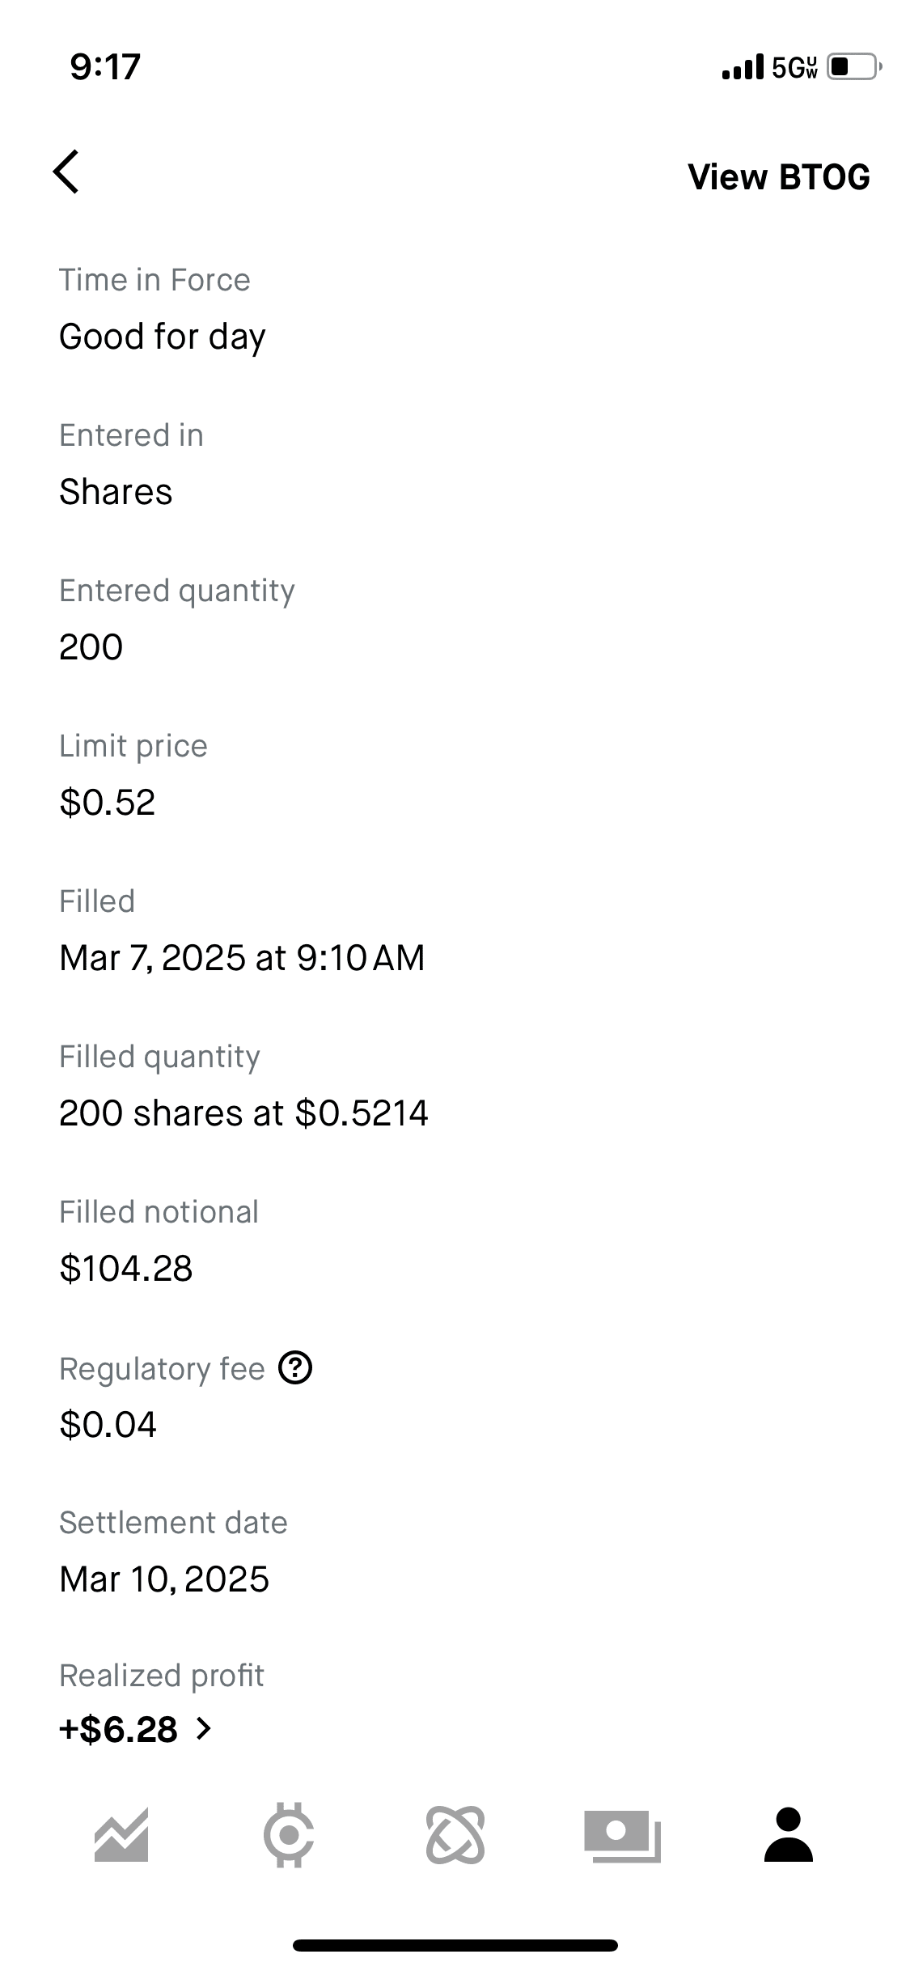Open the crypto tab icon
The image size is (910, 1971).
pos(289,1834)
